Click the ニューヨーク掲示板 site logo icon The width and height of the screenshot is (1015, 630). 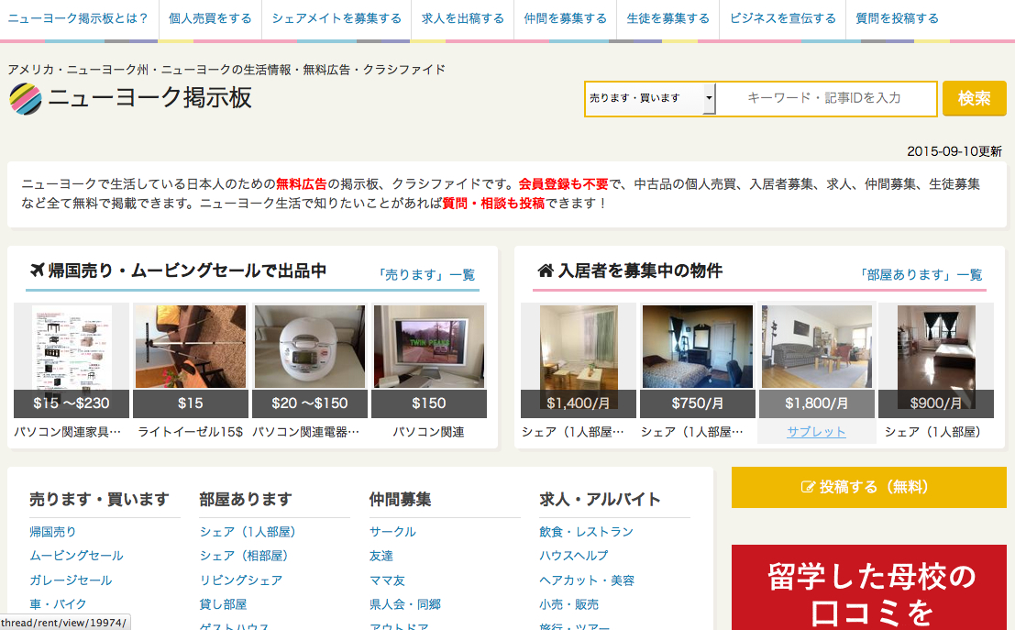[26, 99]
